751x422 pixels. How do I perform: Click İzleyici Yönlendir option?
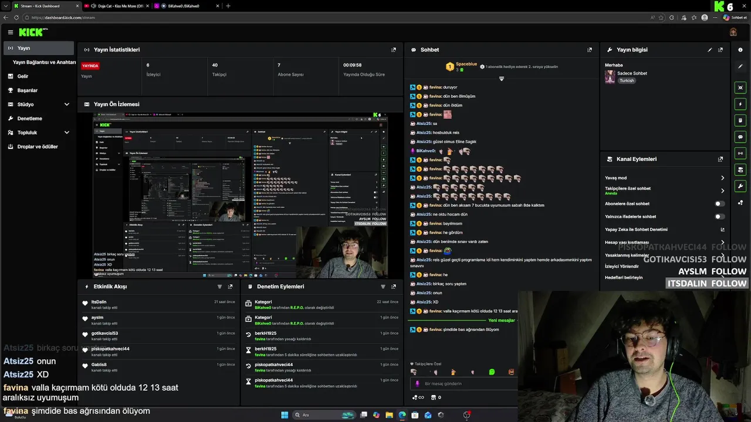pos(621,267)
